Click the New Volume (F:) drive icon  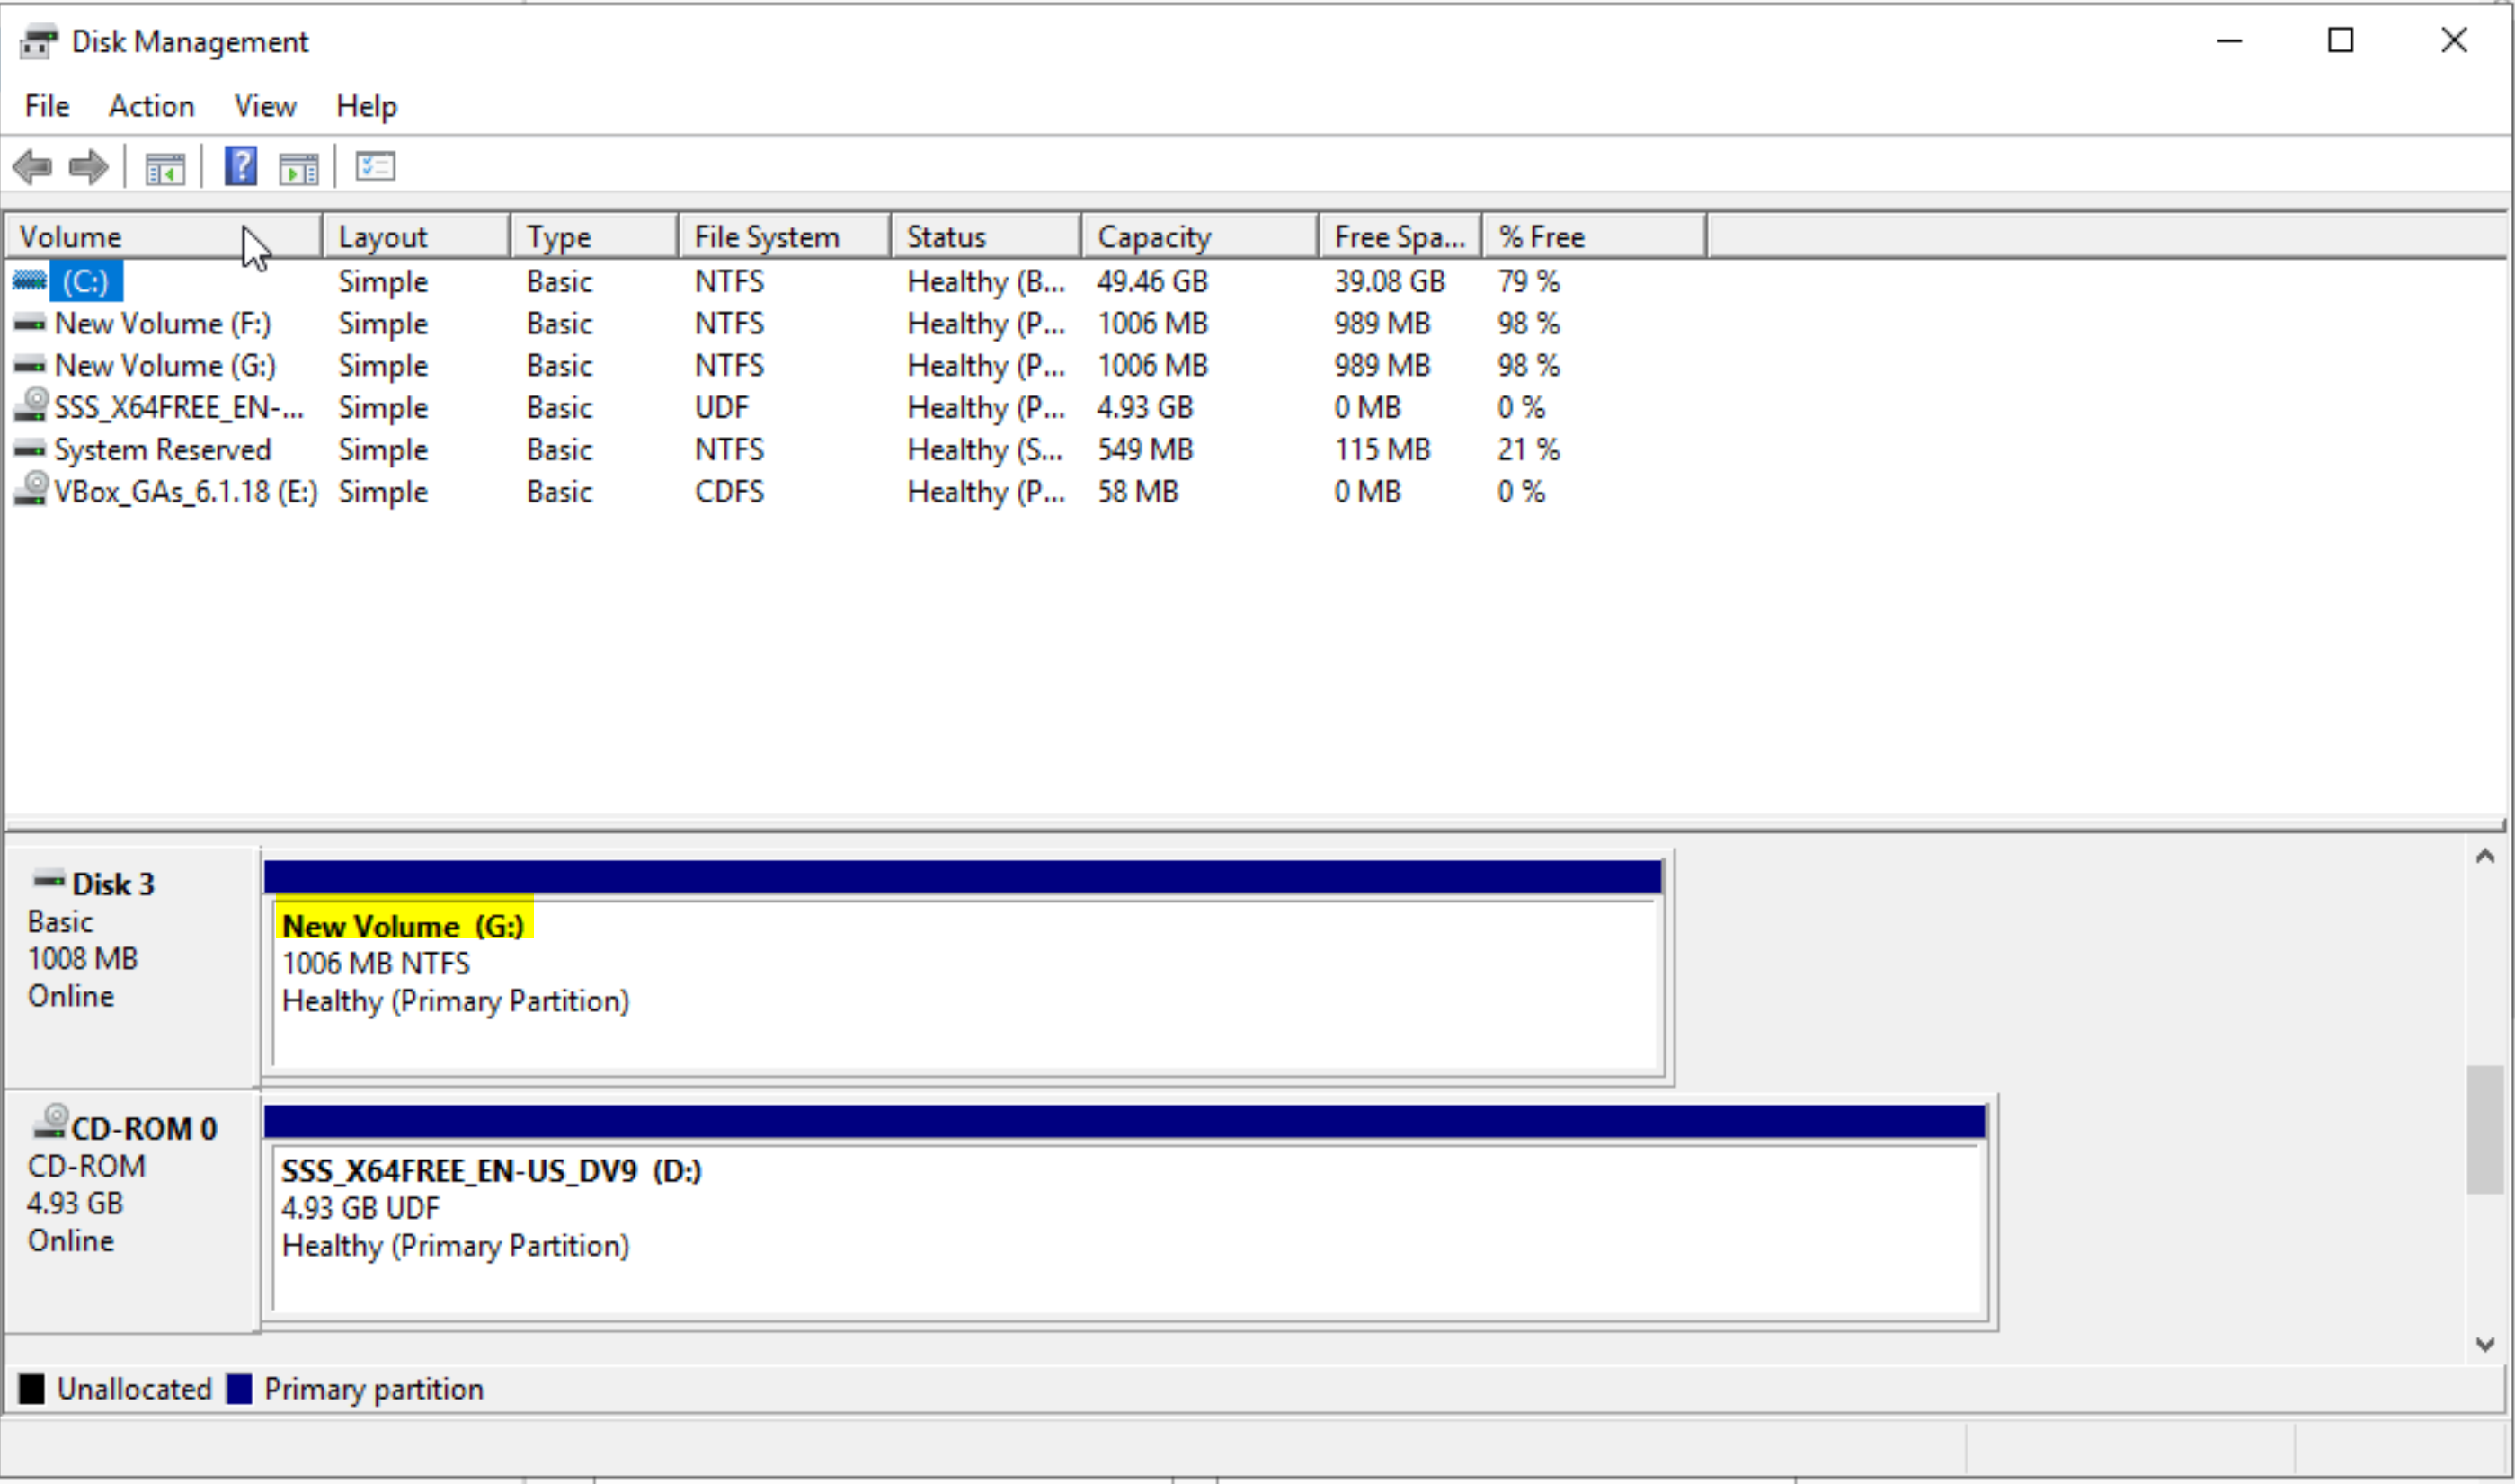30,323
